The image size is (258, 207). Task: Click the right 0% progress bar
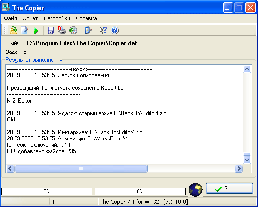(x=140, y=191)
